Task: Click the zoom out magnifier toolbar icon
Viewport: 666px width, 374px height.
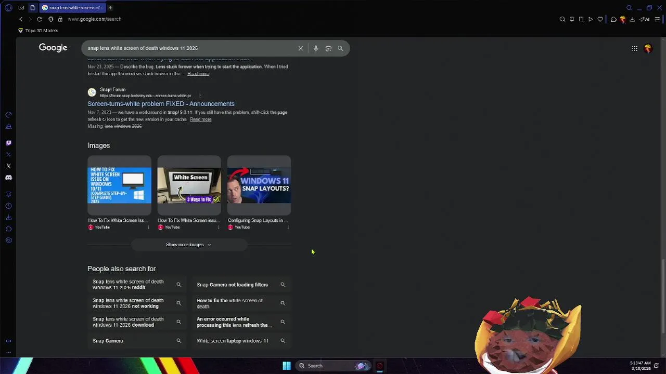Action: (x=562, y=19)
